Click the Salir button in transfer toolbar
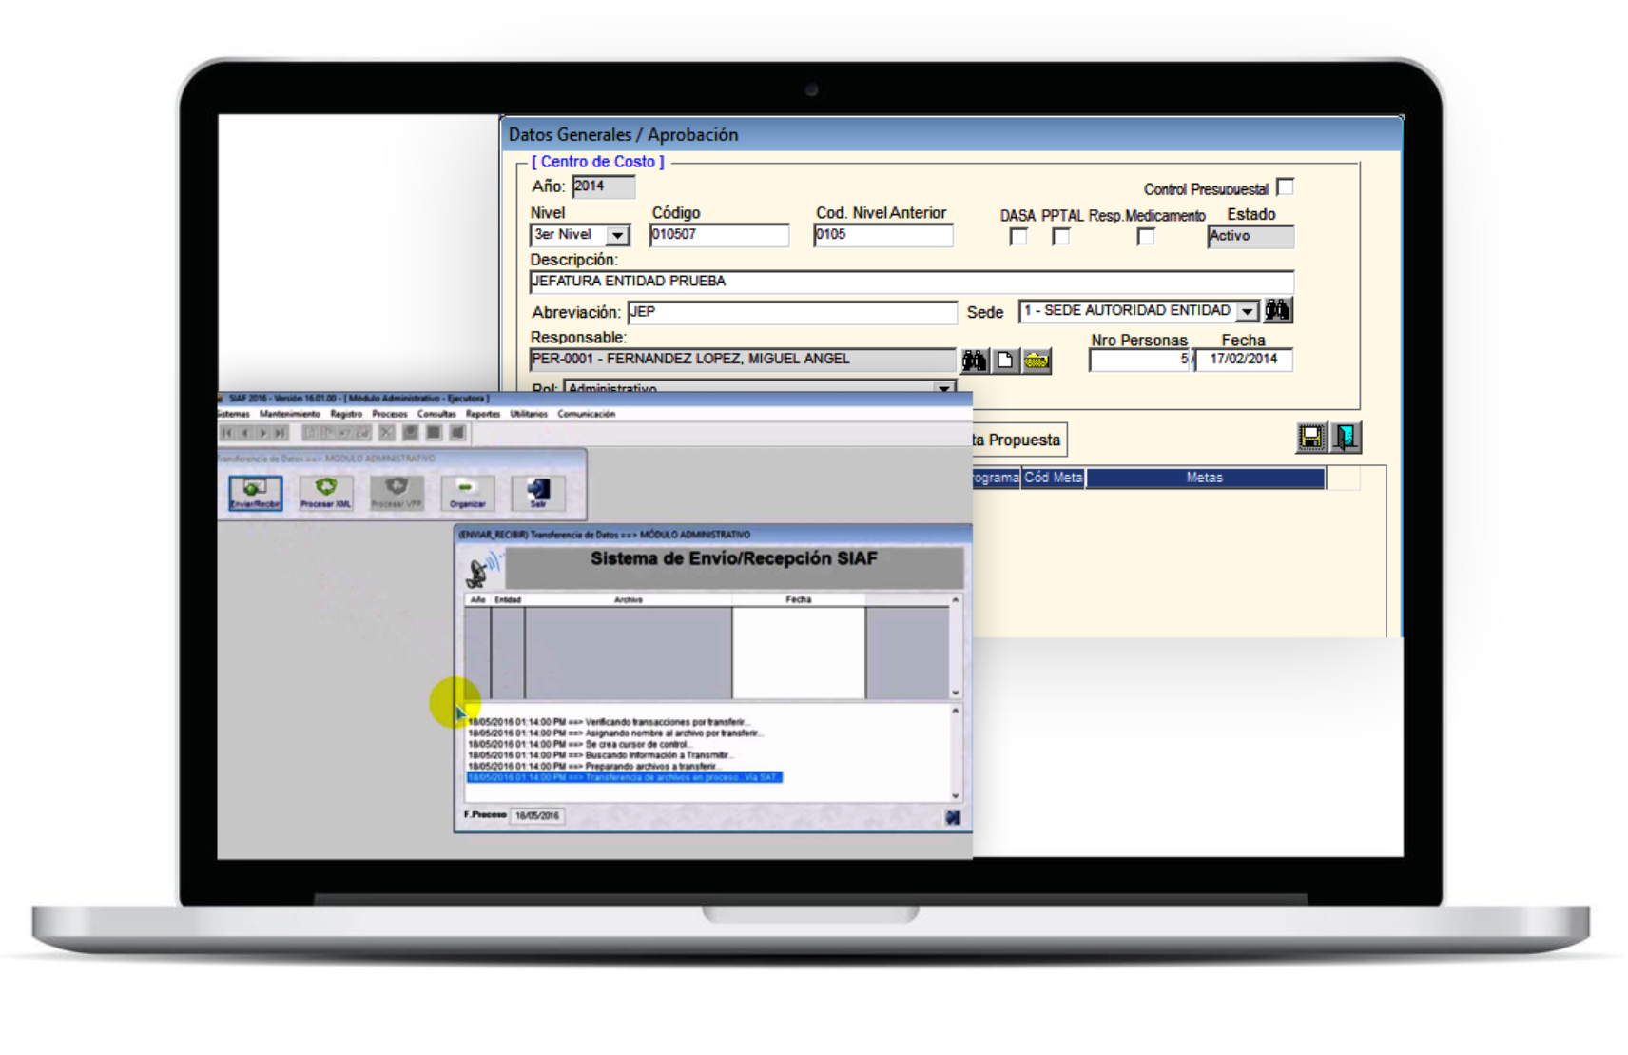Viewport: 1628px width, 1055px height. [x=538, y=492]
